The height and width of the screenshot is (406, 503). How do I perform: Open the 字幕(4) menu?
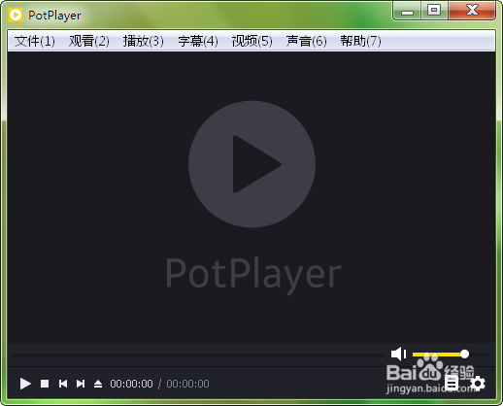click(198, 41)
